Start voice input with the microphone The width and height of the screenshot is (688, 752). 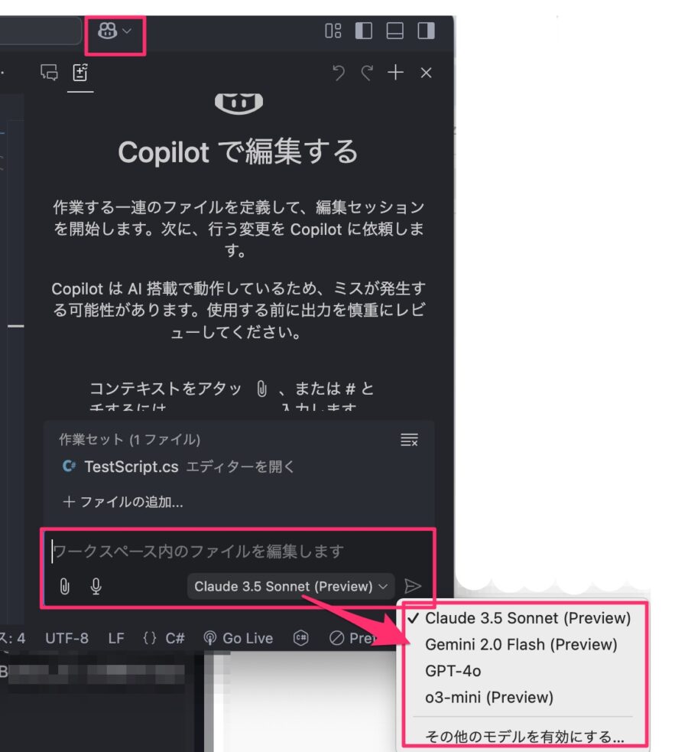pos(96,586)
